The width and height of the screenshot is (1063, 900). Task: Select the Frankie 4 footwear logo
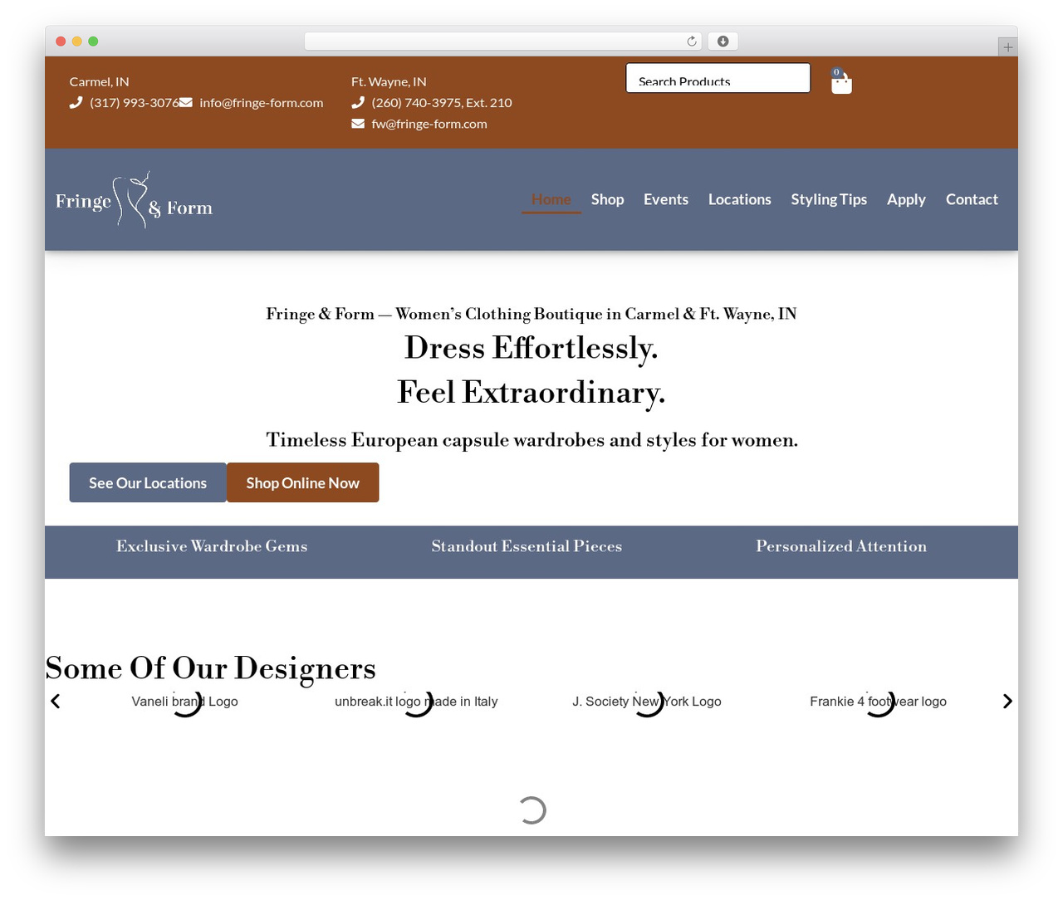click(x=879, y=702)
